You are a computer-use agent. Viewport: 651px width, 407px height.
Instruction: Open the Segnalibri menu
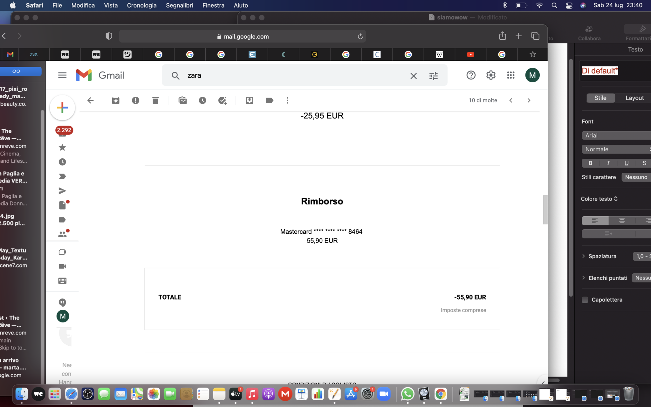coord(180,5)
